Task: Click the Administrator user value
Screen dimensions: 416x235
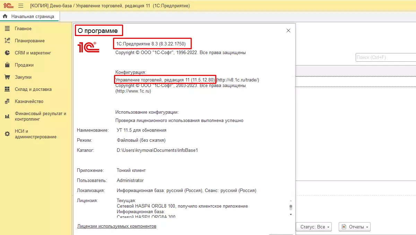Action: (130, 180)
